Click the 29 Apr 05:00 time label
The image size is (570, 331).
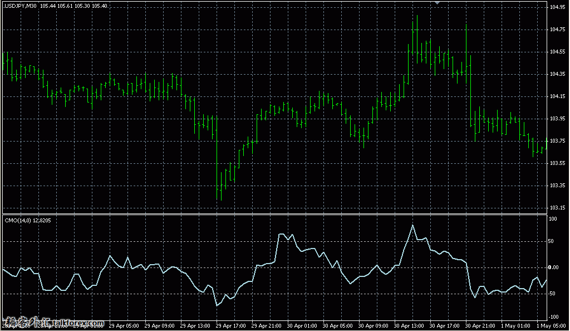(124, 326)
